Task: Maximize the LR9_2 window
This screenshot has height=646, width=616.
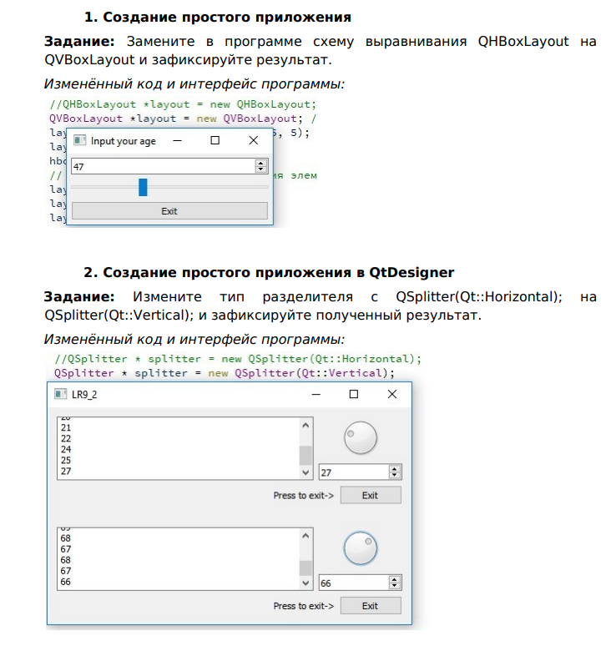Action: click(354, 394)
